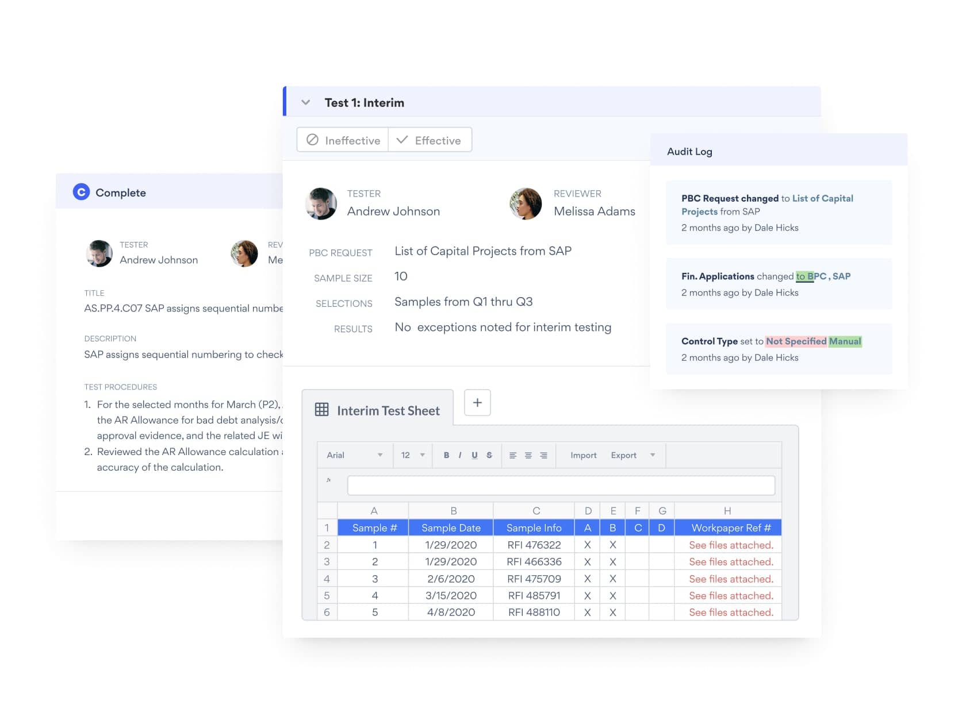This screenshot has height=724, width=966.
Task: Switch to the Interim Test Sheet tab
Action: (388, 410)
